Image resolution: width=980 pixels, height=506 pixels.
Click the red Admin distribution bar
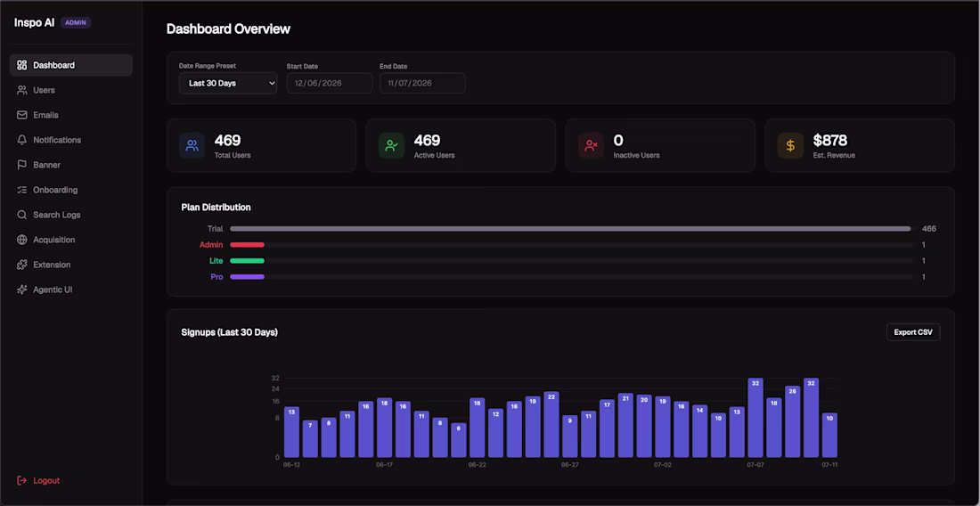(247, 245)
